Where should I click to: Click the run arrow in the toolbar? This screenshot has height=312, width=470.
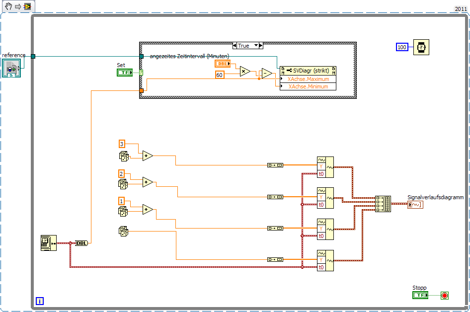pos(18,6)
